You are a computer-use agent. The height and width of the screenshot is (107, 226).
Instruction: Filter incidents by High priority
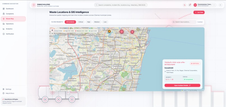click(x=89, y=22)
